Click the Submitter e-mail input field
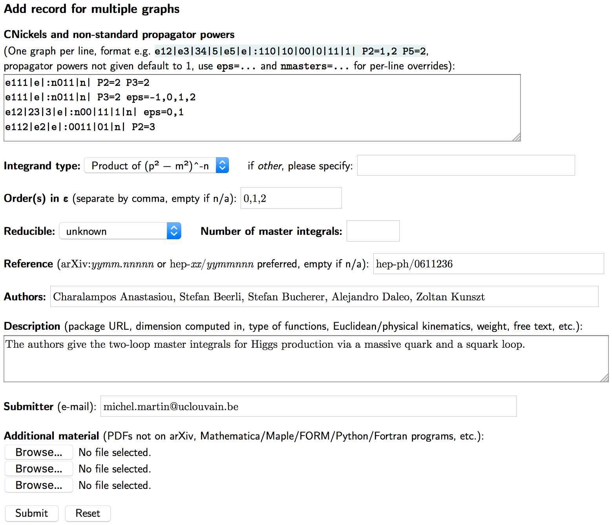 [308, 407]
